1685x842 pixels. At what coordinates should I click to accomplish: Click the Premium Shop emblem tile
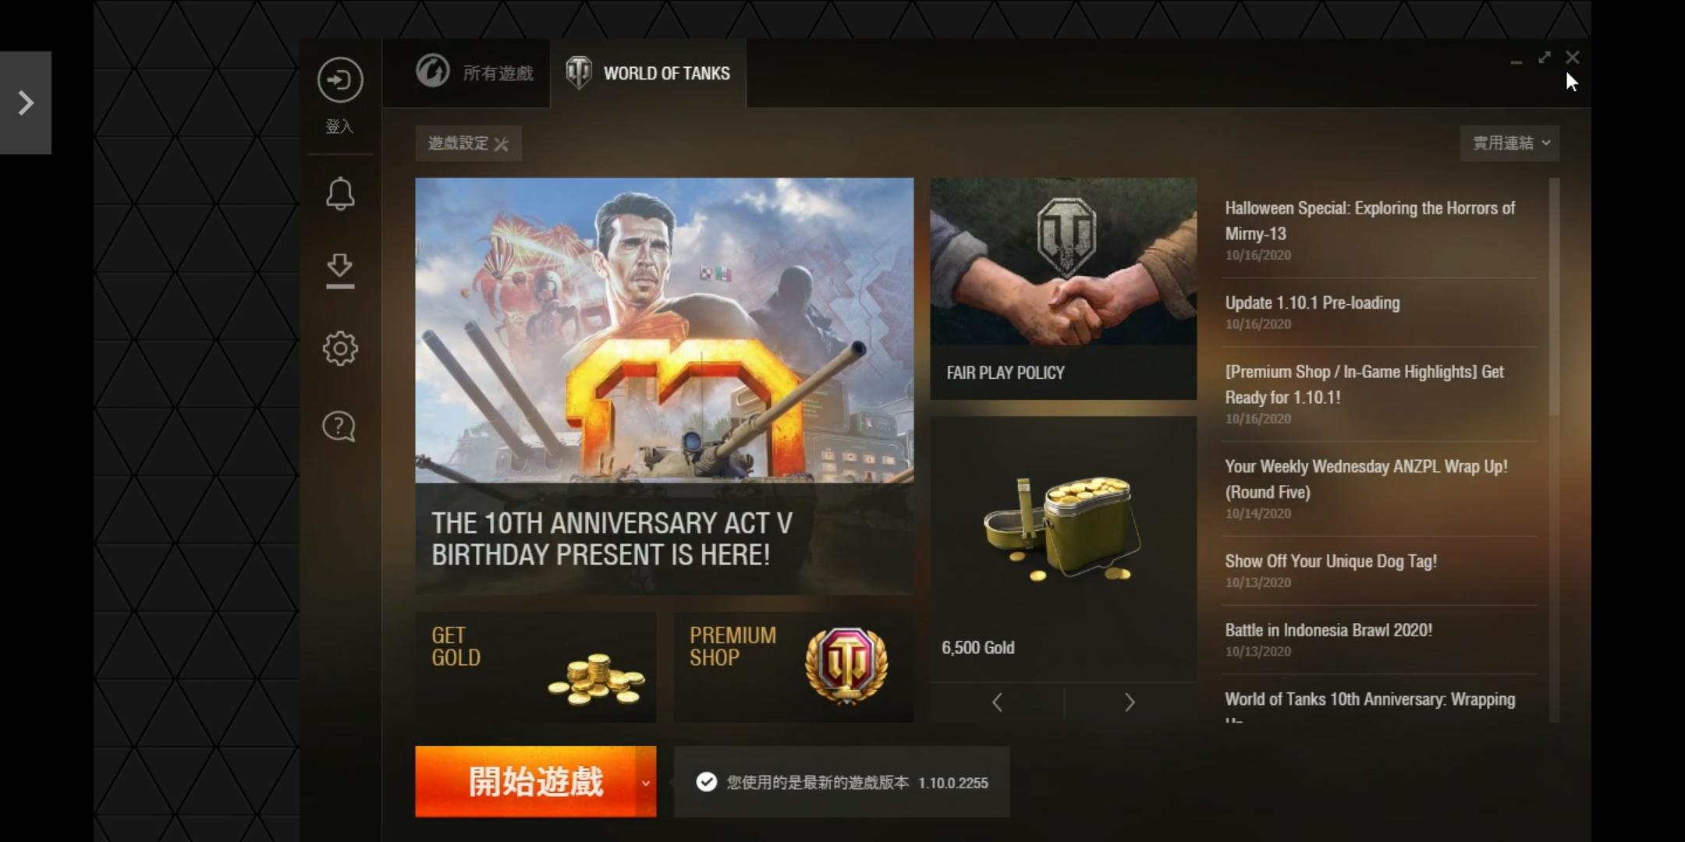pos(793,667)
